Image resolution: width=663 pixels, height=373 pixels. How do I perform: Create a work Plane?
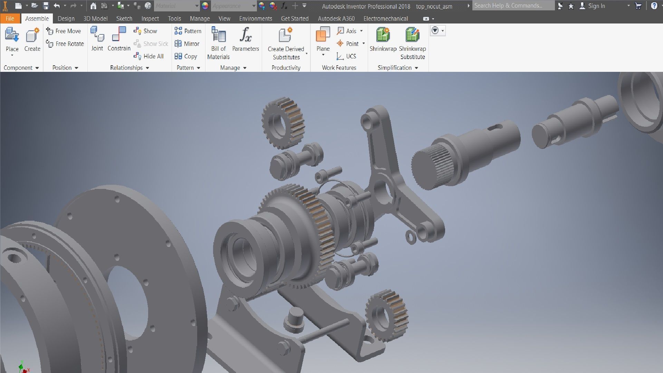point(323,40)
